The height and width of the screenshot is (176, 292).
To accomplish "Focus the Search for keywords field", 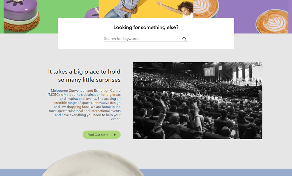I will pos(142,39).
